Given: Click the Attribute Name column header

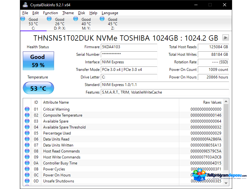Looking at the screenshot, I should tap(110, 102).
